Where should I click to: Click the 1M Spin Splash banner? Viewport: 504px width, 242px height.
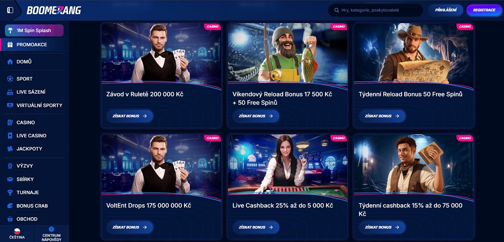[34, 31]
